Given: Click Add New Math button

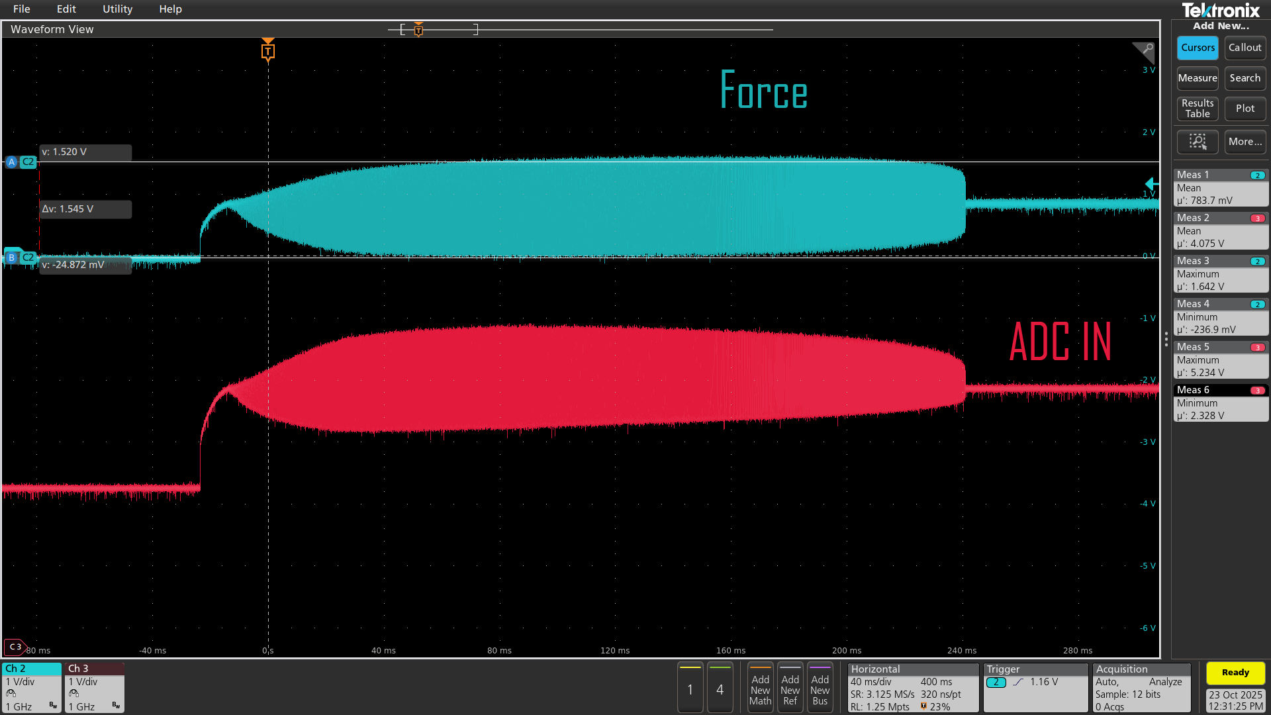Looking at the screenshot, I should click(x=760, y=688).
